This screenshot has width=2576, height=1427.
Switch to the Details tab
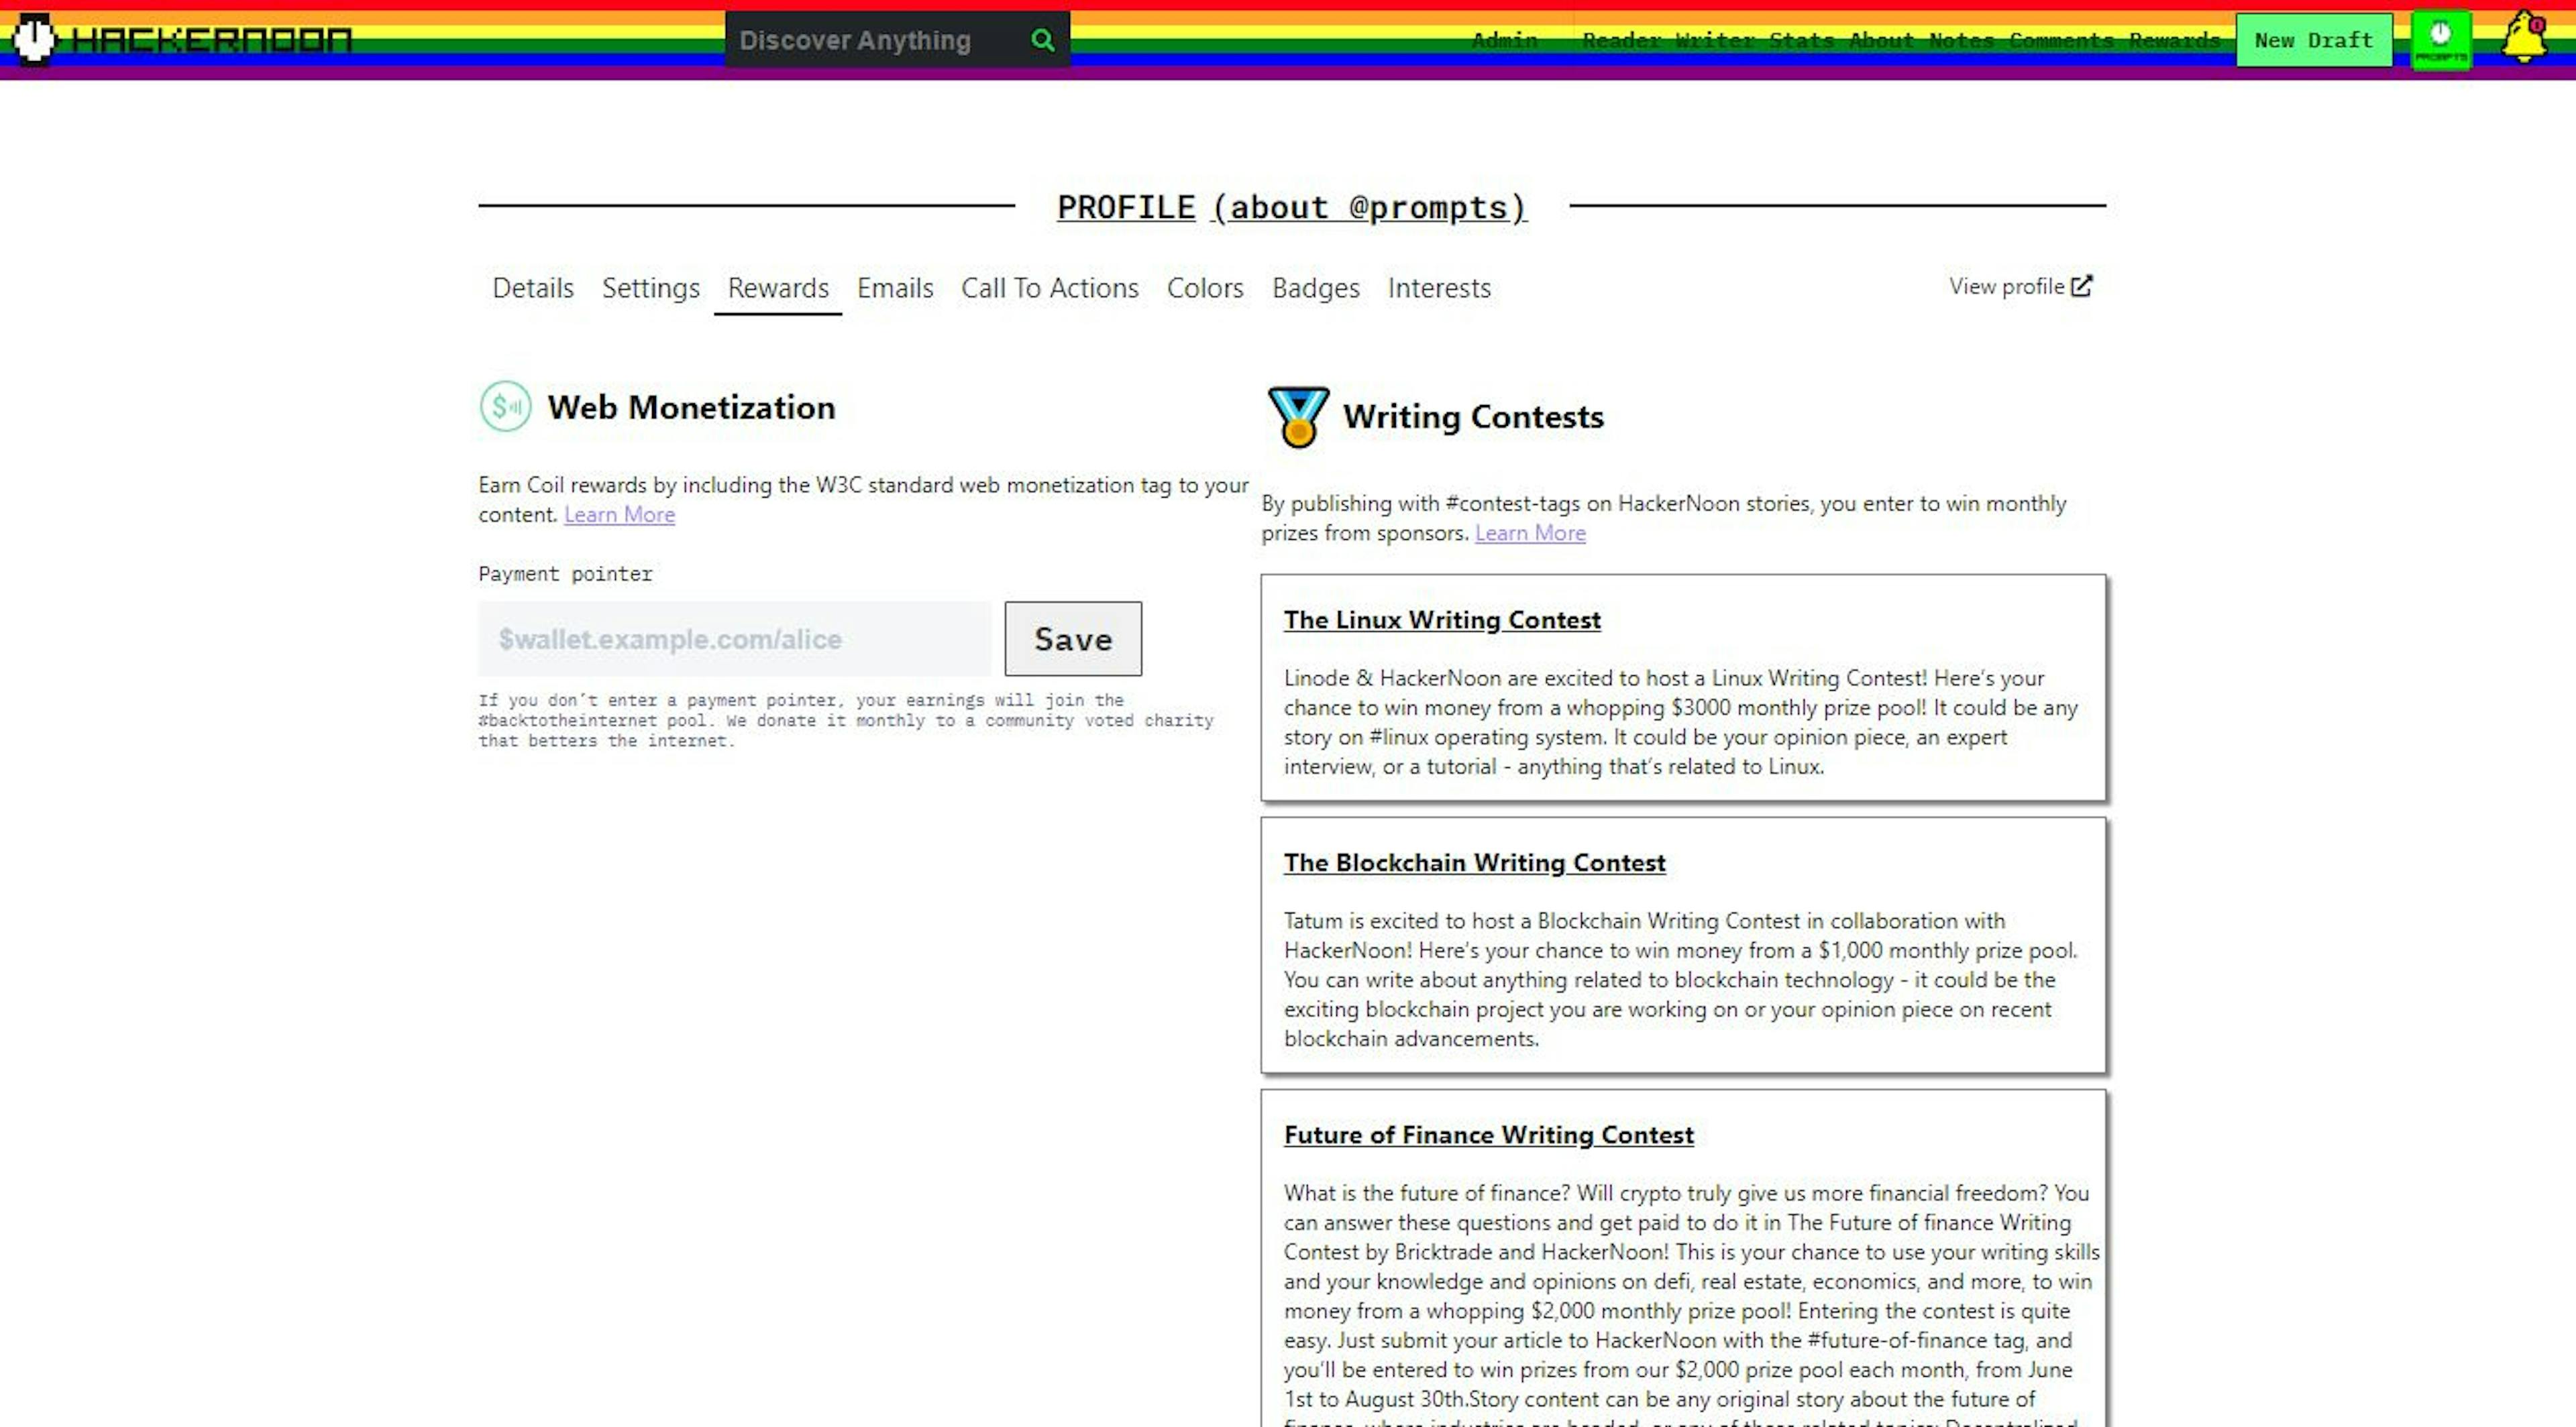[x=533, y=288]
